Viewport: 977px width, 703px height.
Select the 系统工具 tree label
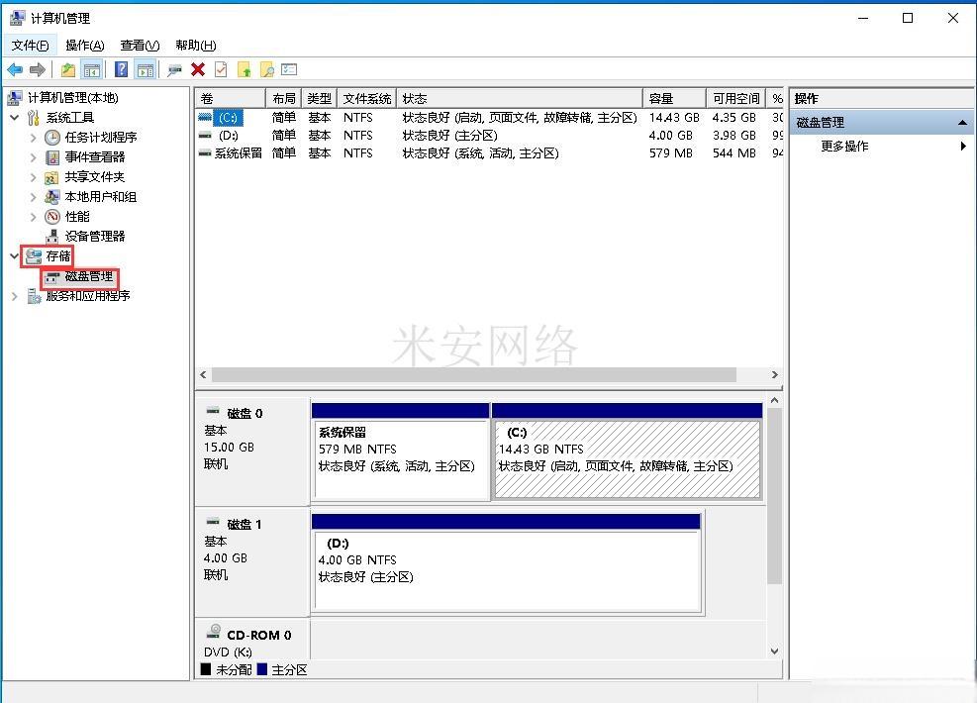(x=69, y=117)
